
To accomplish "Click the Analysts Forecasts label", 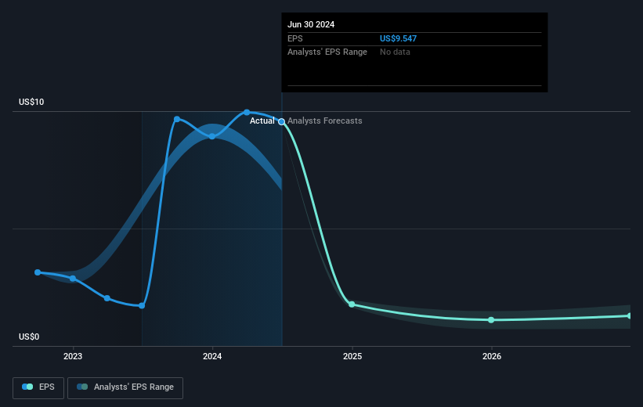I will (325, 121).
